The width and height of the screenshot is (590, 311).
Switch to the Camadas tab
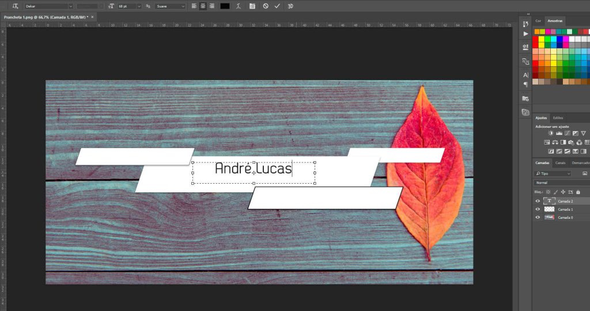point(542,163)
